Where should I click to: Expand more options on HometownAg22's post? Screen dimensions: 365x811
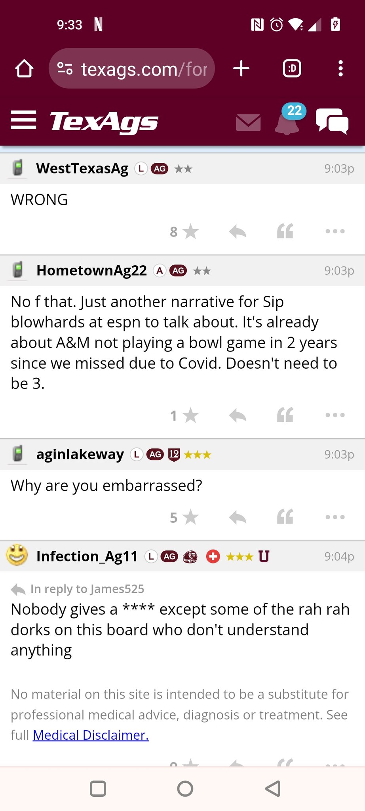(335, 415)
